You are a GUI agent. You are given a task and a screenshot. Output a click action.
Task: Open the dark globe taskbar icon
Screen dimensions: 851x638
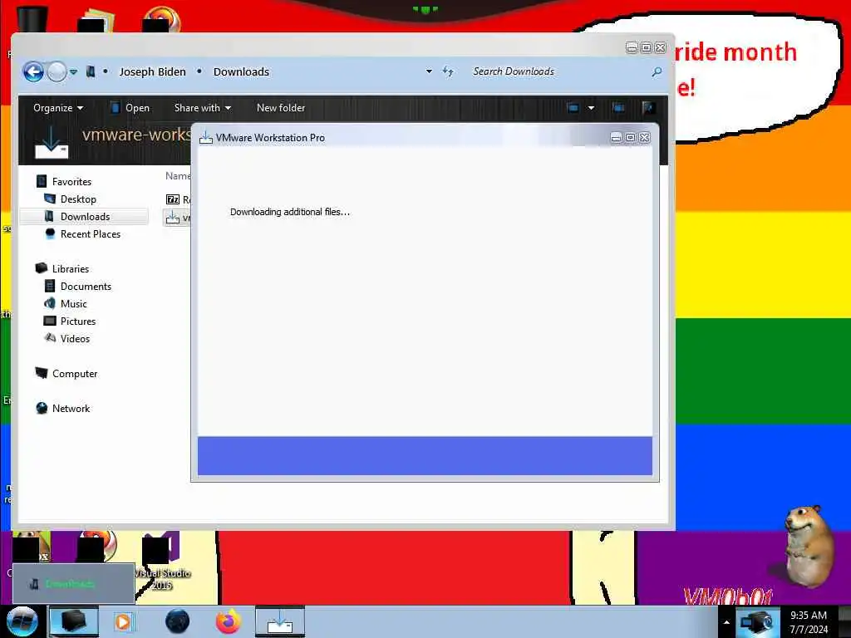tap(178, 621)
